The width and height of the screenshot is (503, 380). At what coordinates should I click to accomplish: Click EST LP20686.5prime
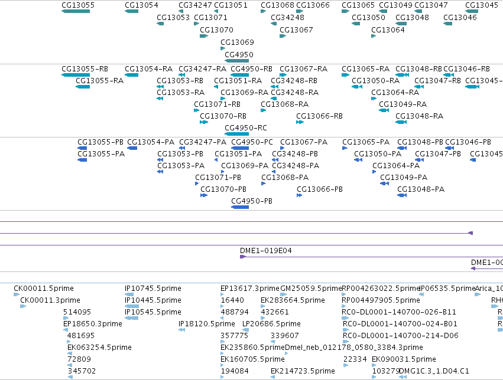tap(271, 324)
